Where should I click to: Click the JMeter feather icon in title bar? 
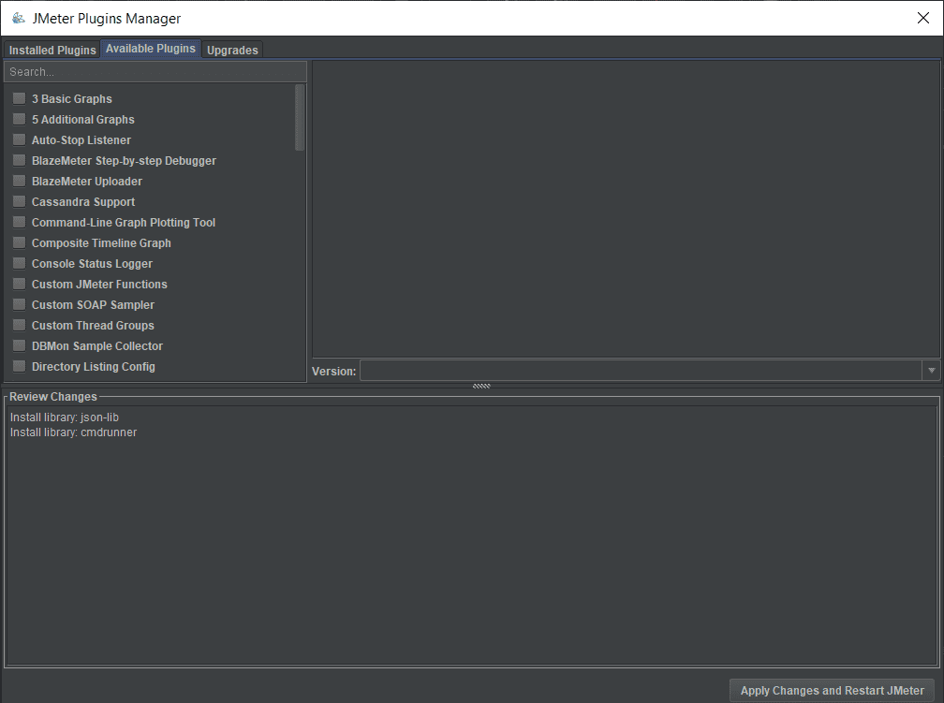pos(18,18)
